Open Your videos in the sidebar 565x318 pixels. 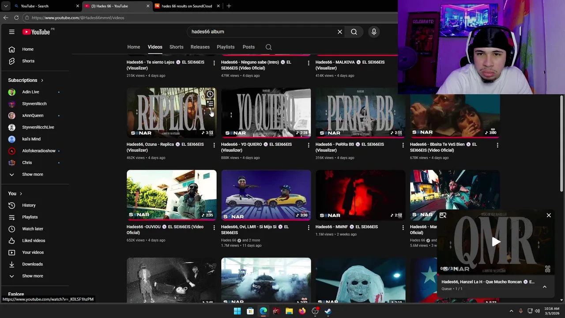click(x=34, y=252)
